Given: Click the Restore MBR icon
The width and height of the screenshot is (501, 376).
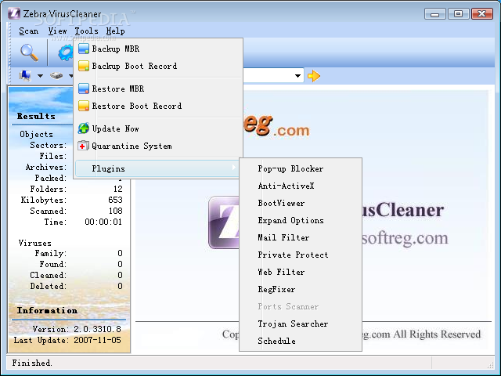Looking at the screenshot, I should tap(84, 89).
